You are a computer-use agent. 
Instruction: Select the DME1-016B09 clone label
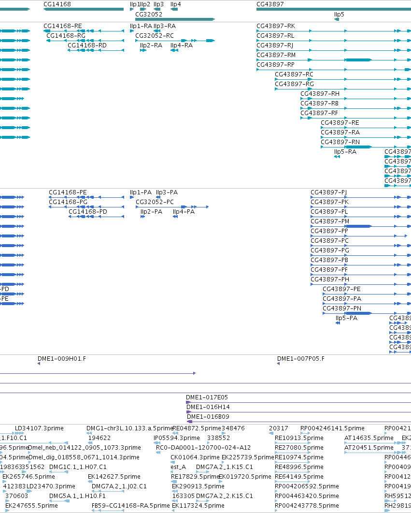[x=208, y=417]
